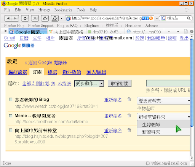Click the gear icon in the status bar
195x167 pixels.
(148, 163)
